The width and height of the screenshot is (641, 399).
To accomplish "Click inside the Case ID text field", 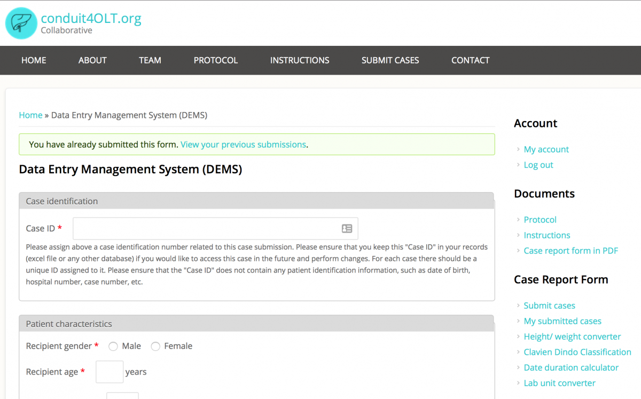I will (206, 228).
